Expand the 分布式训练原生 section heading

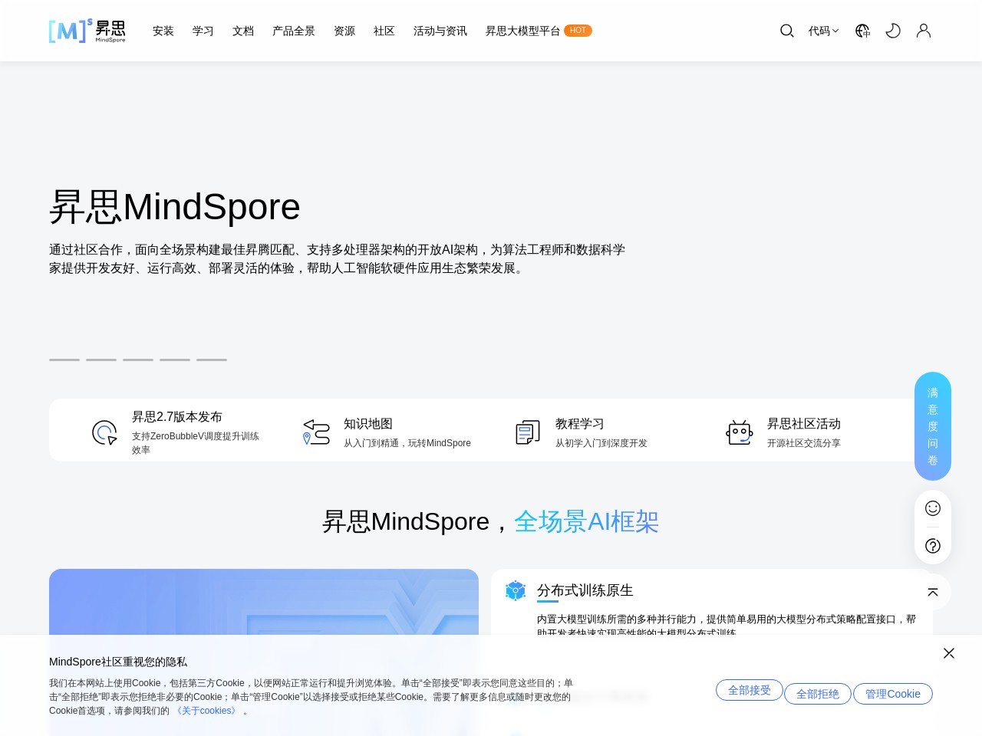pos(585,590)
